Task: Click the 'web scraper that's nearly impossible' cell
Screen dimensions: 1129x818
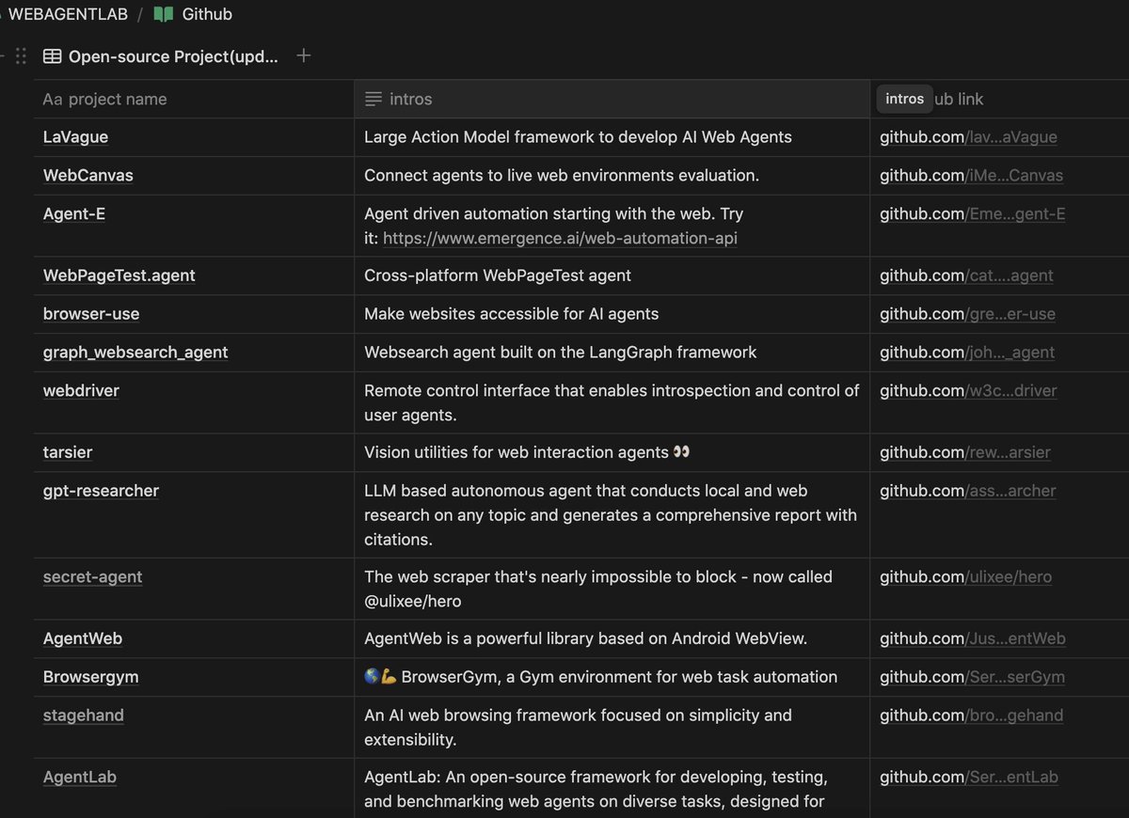Action: [612, 590]
